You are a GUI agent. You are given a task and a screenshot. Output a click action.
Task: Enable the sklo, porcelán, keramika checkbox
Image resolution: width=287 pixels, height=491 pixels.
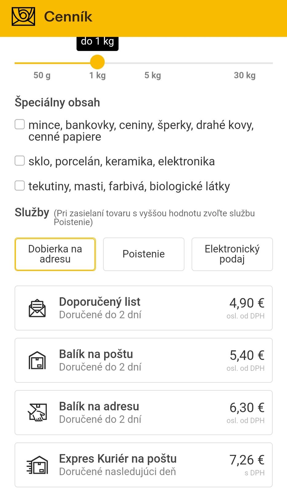tap(20, 161)
